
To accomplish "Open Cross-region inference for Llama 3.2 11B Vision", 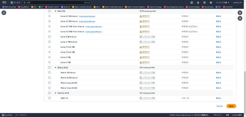I will coord(94,27).
